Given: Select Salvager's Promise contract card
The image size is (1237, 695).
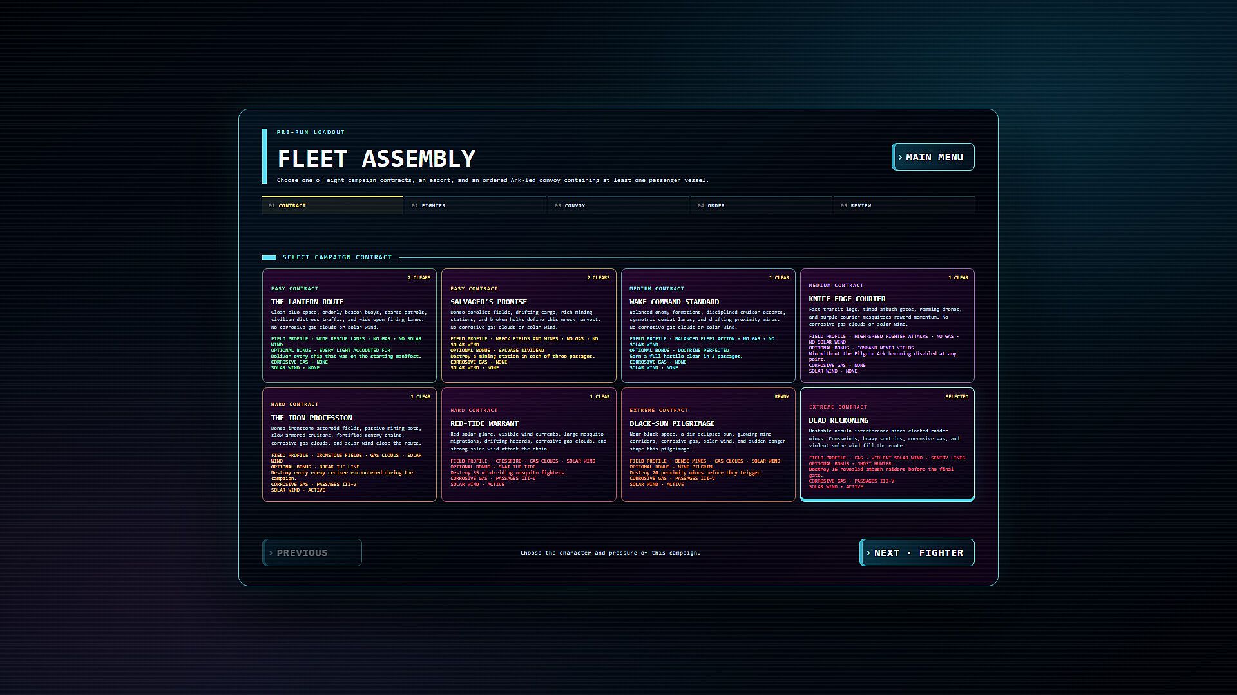Looking at the screenshot, I should coord(528,326).
